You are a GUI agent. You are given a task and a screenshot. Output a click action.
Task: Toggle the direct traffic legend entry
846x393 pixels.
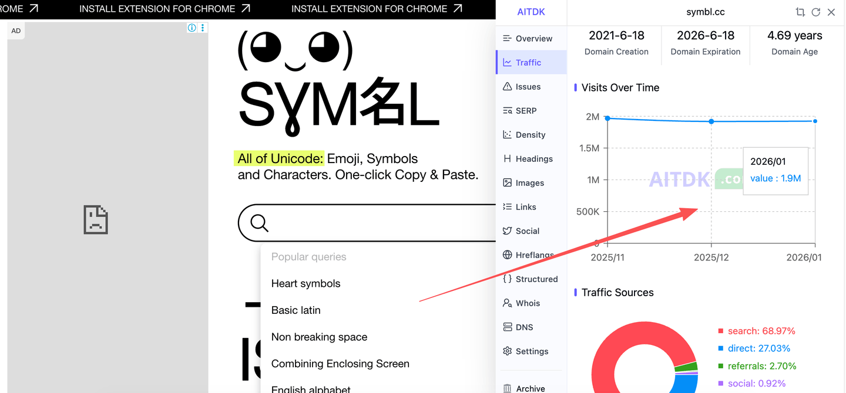[758, 348]
